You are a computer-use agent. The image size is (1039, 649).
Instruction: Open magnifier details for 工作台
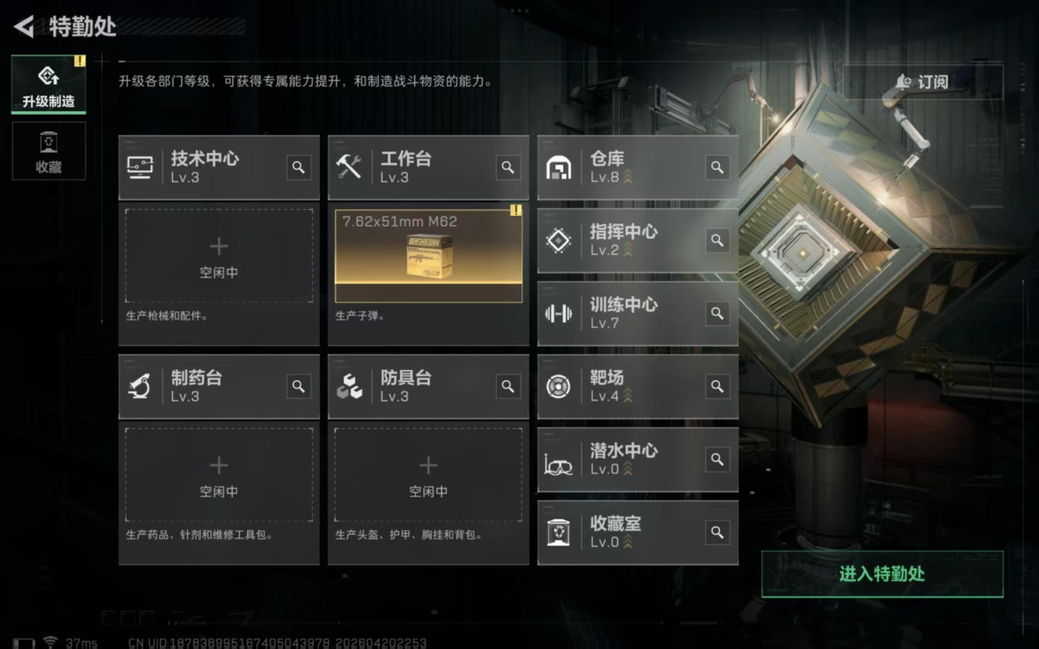[507, 167]
